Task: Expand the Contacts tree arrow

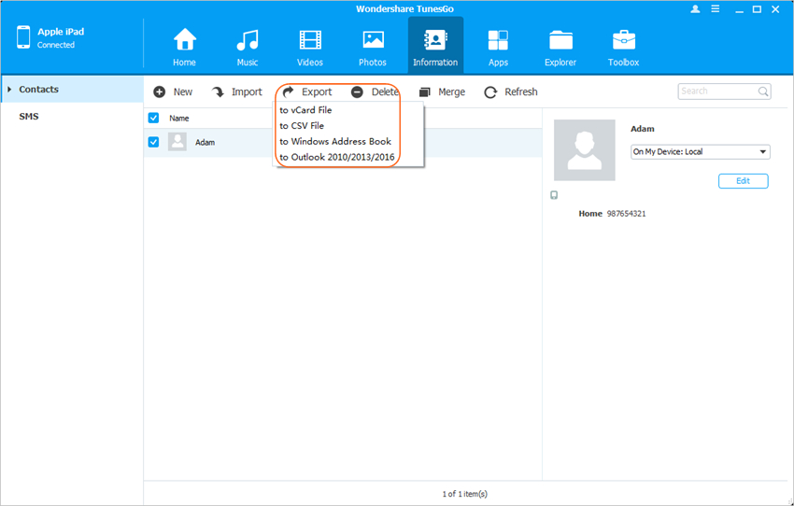Action: [x=9, y=90]
